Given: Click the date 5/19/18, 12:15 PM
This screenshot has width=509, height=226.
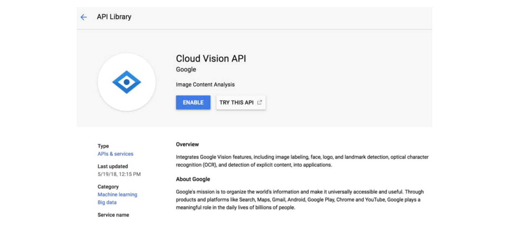Looking at the screenshot, I should coord(119,174).
